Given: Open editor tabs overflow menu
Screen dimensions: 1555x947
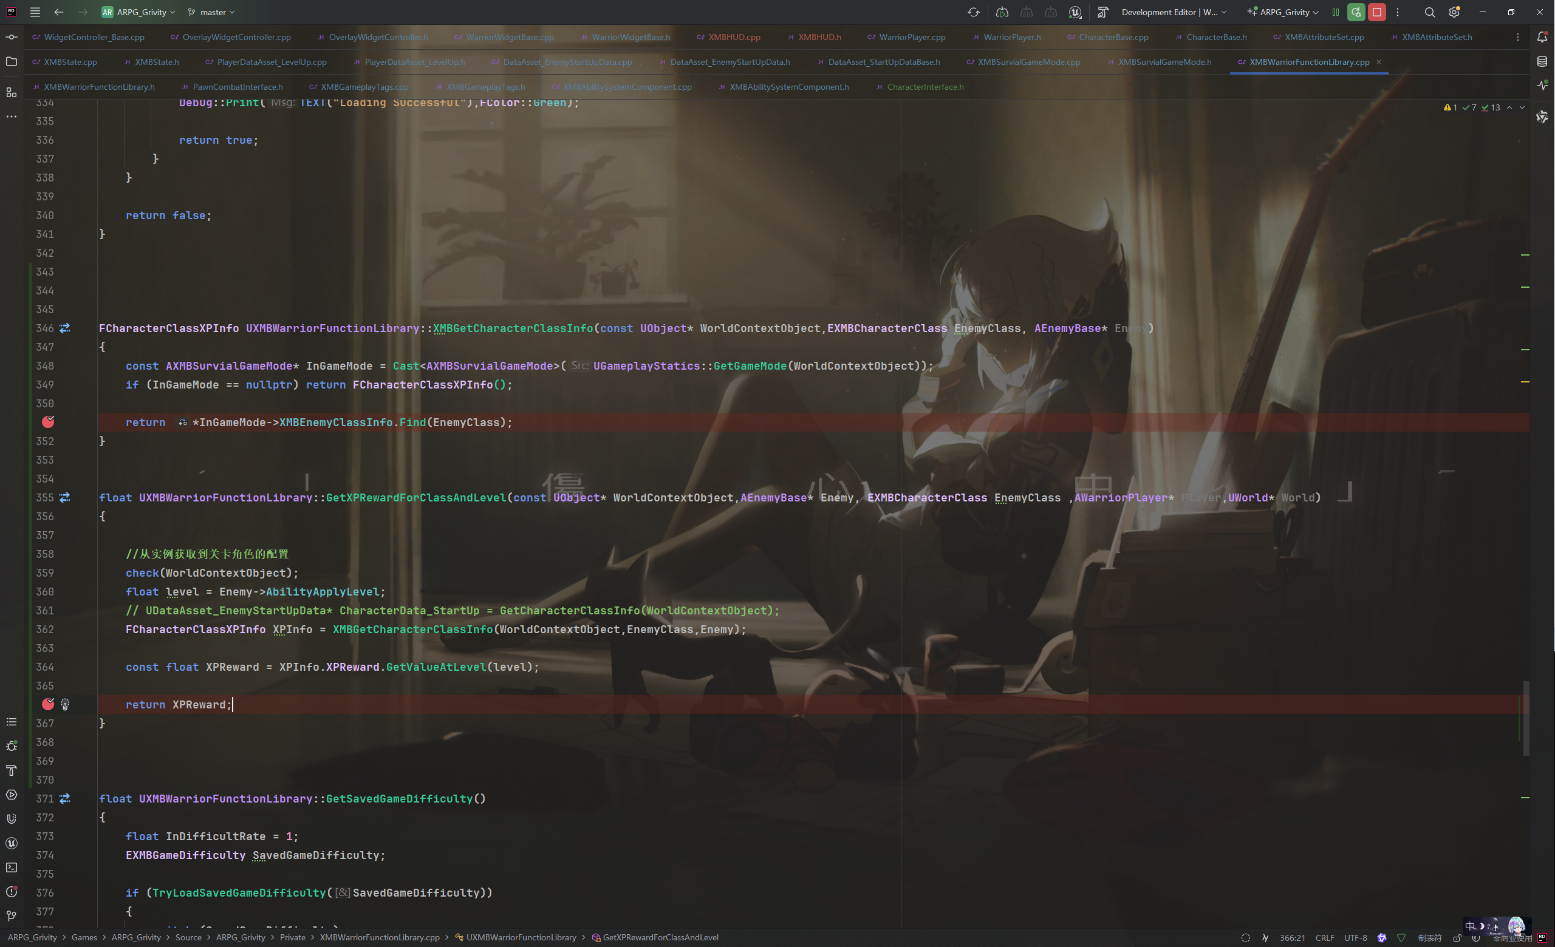Looking at the screenshot, I should tap(1518, 37).
